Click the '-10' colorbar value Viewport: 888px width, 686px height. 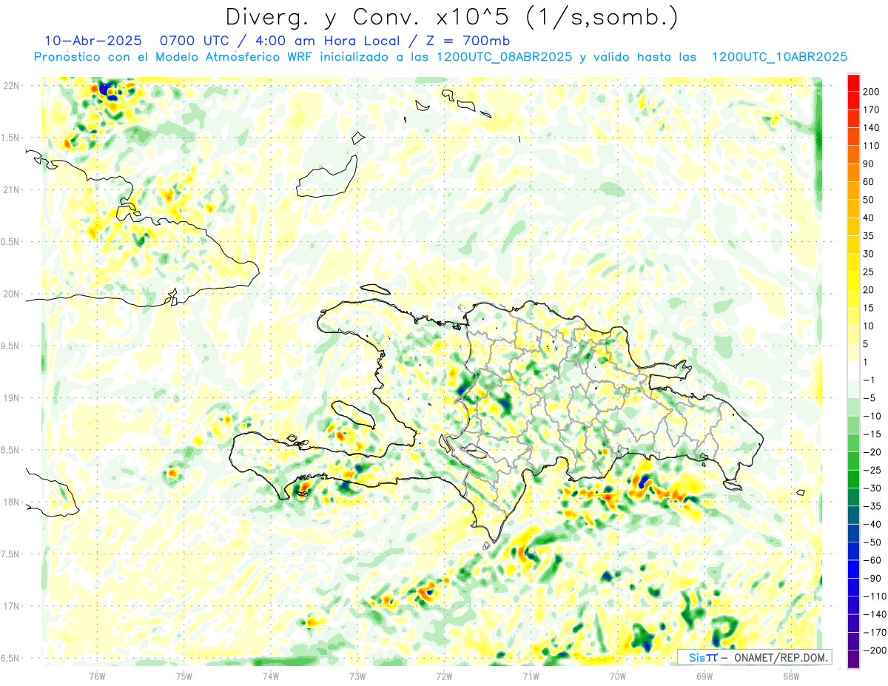tap(872, 416)
